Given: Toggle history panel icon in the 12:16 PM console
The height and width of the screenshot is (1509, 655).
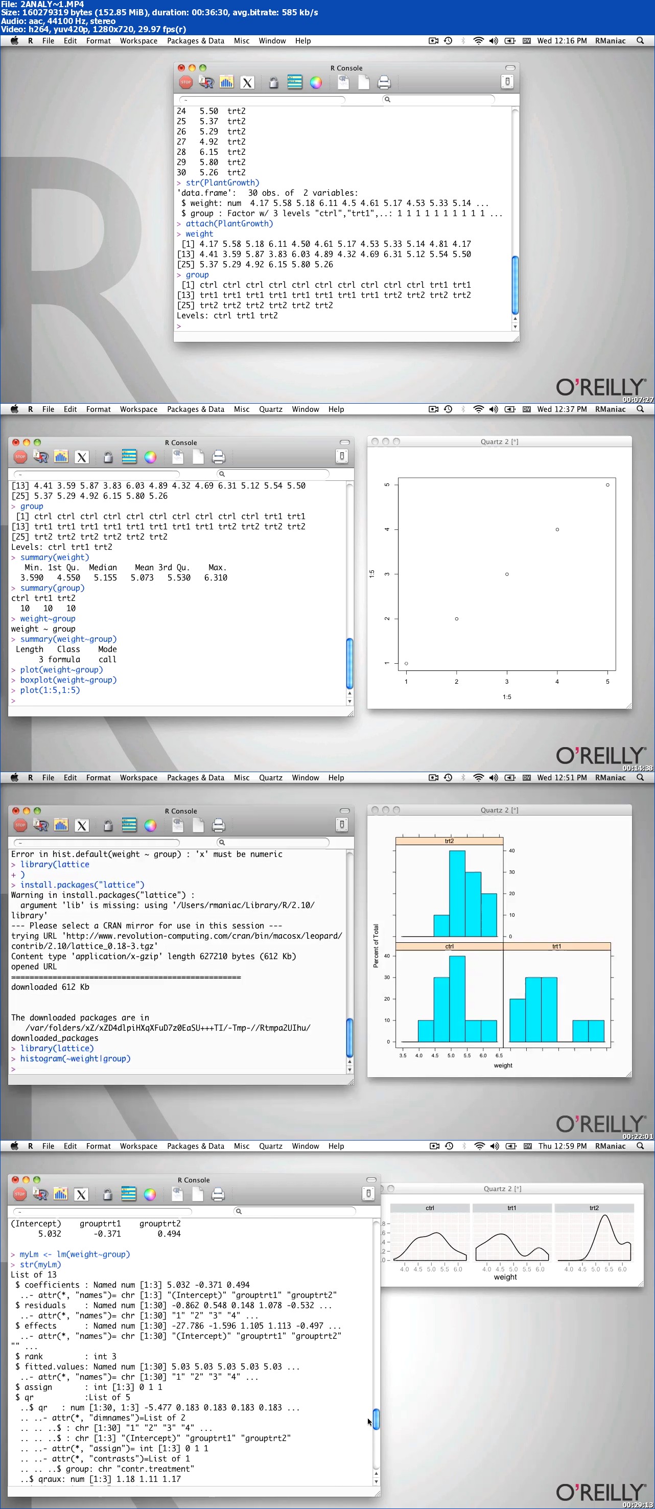Looking at the screenshot, I should [295, 83].
